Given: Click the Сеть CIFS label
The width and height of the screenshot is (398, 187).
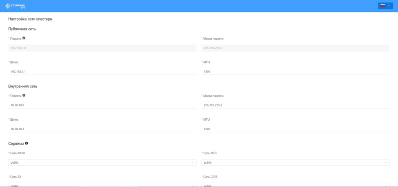Looking at the screenshot, I should [210, 177].
